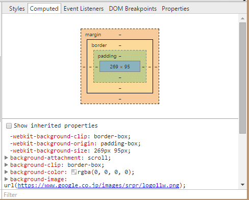Screen dimensions: 249x200
Task: Click the padding top value dash
Action: (x=120, y=56)
